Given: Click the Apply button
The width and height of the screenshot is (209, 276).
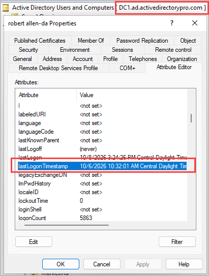Looking at the screenshot, I should coord(143,264).
